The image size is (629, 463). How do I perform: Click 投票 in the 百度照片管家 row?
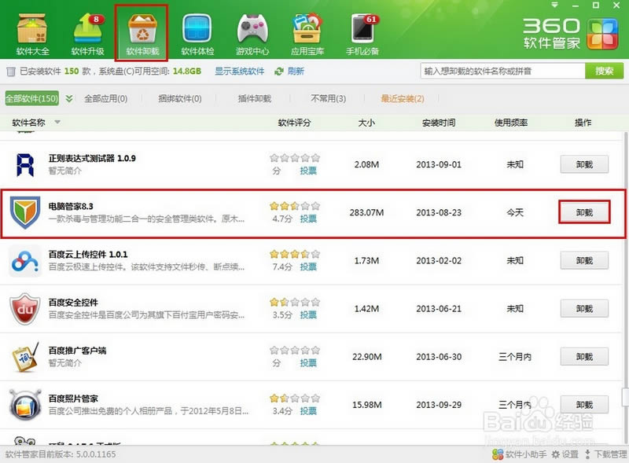(x=308, y=411)
